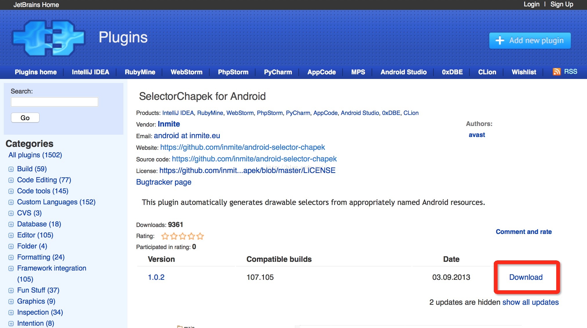Expand the Editor category
Viewport: 587px width, 328px height.
coord(11,235)
